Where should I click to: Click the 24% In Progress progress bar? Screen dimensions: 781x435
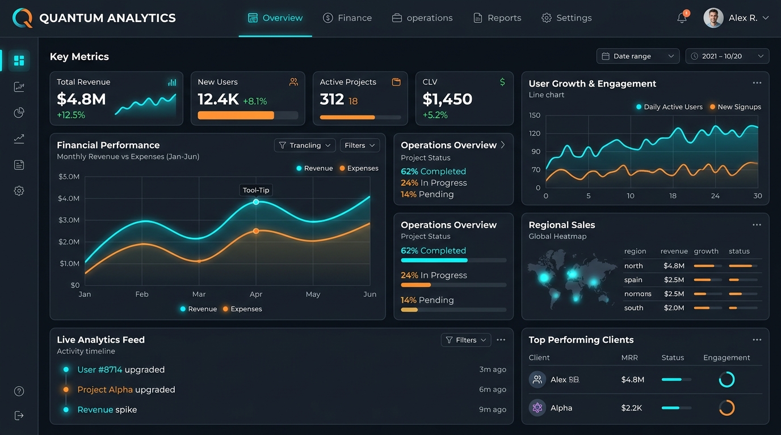pos(454,285)
